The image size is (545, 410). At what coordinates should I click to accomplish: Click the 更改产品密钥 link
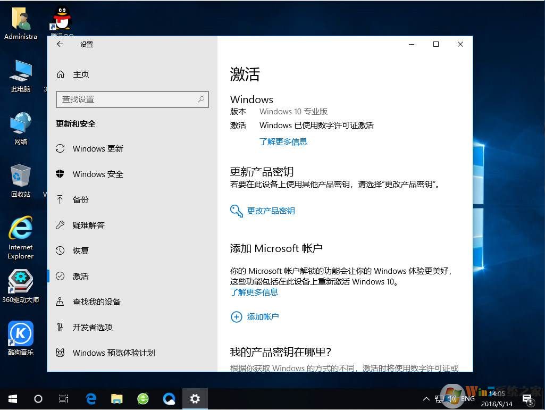(271, 211)
